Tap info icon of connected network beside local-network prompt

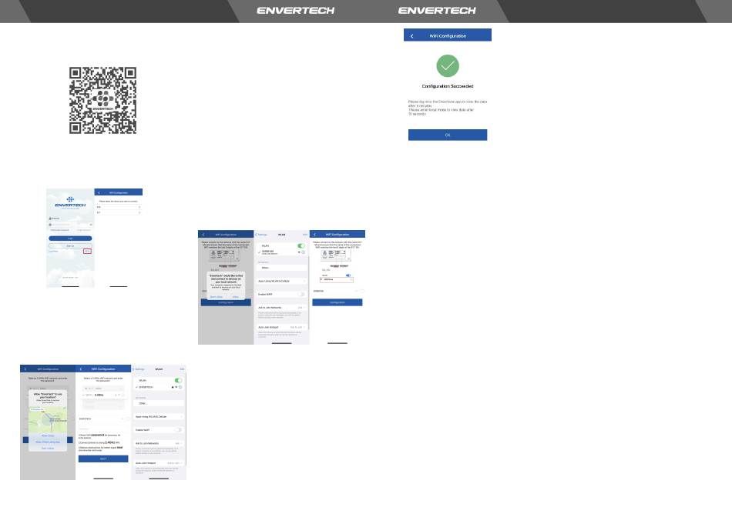click(304, 252)
